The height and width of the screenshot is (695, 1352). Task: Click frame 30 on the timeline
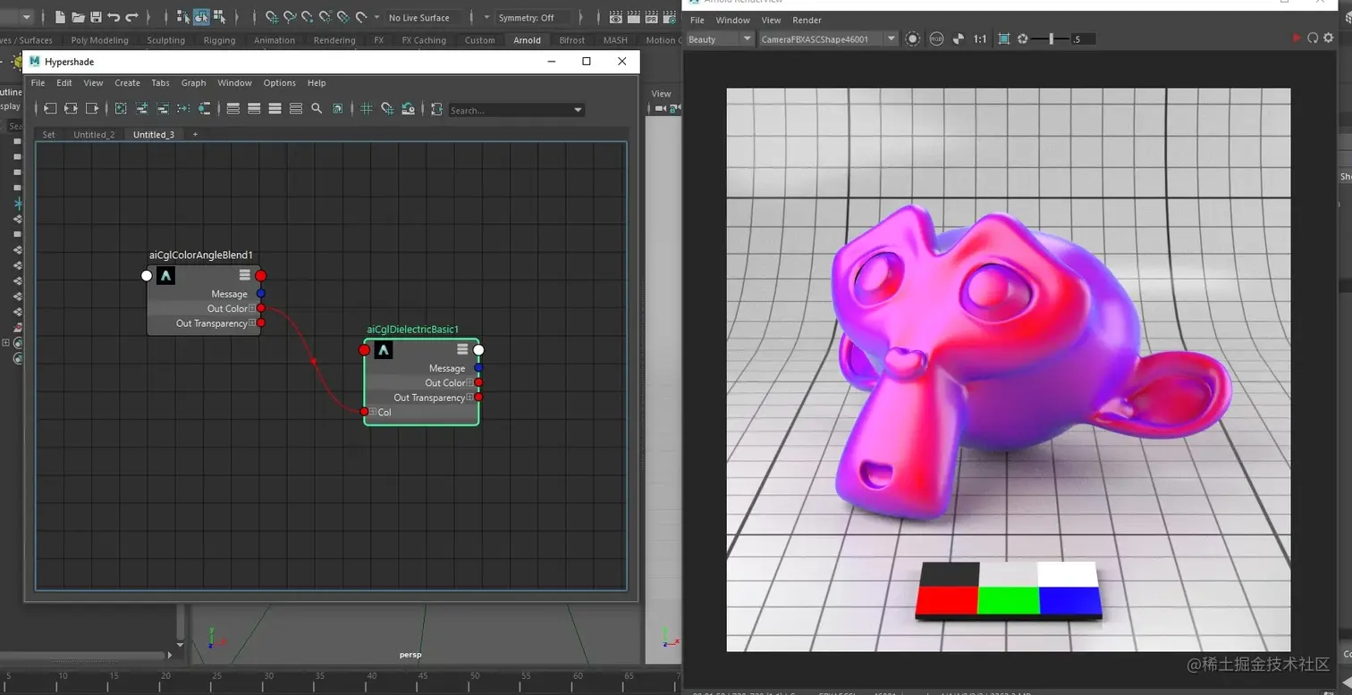[269, 676]
